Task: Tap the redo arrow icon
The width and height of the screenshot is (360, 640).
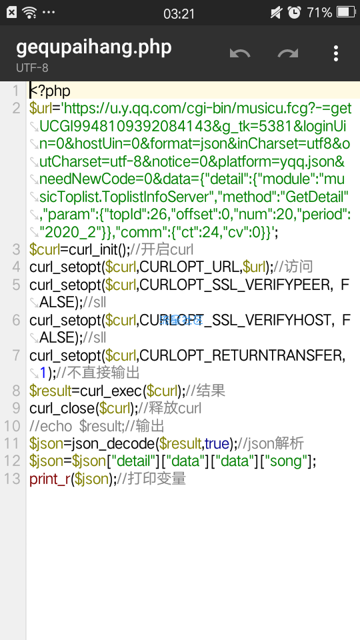Action: tap(288, 53)
